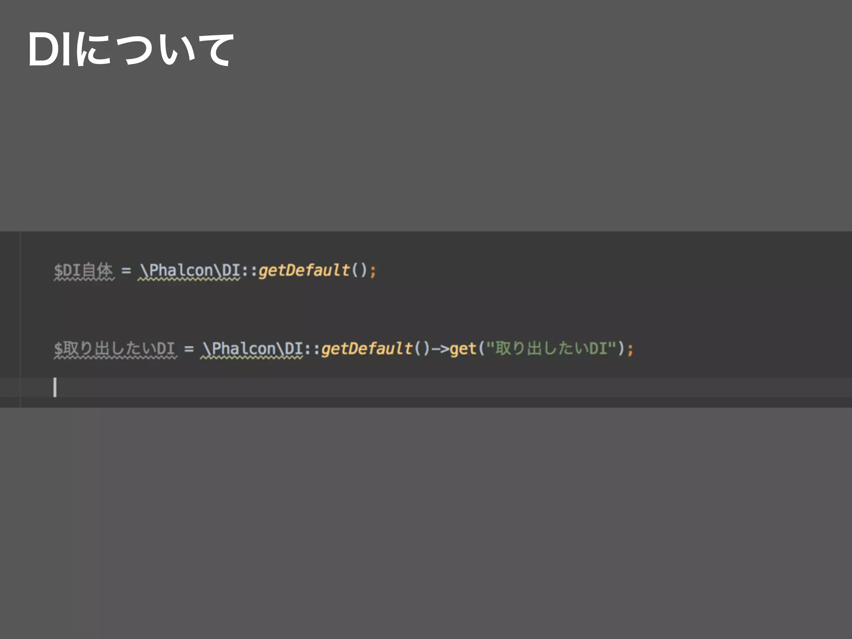The image size is (852, 639).
Task: Click getDefault on the first code line
Action: 304,271
